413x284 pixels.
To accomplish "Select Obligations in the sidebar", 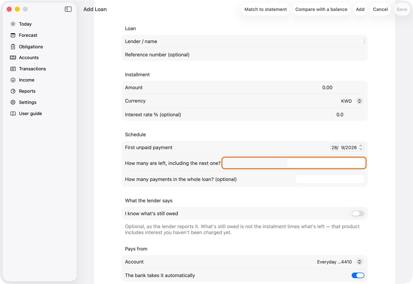I will [31, 47].
